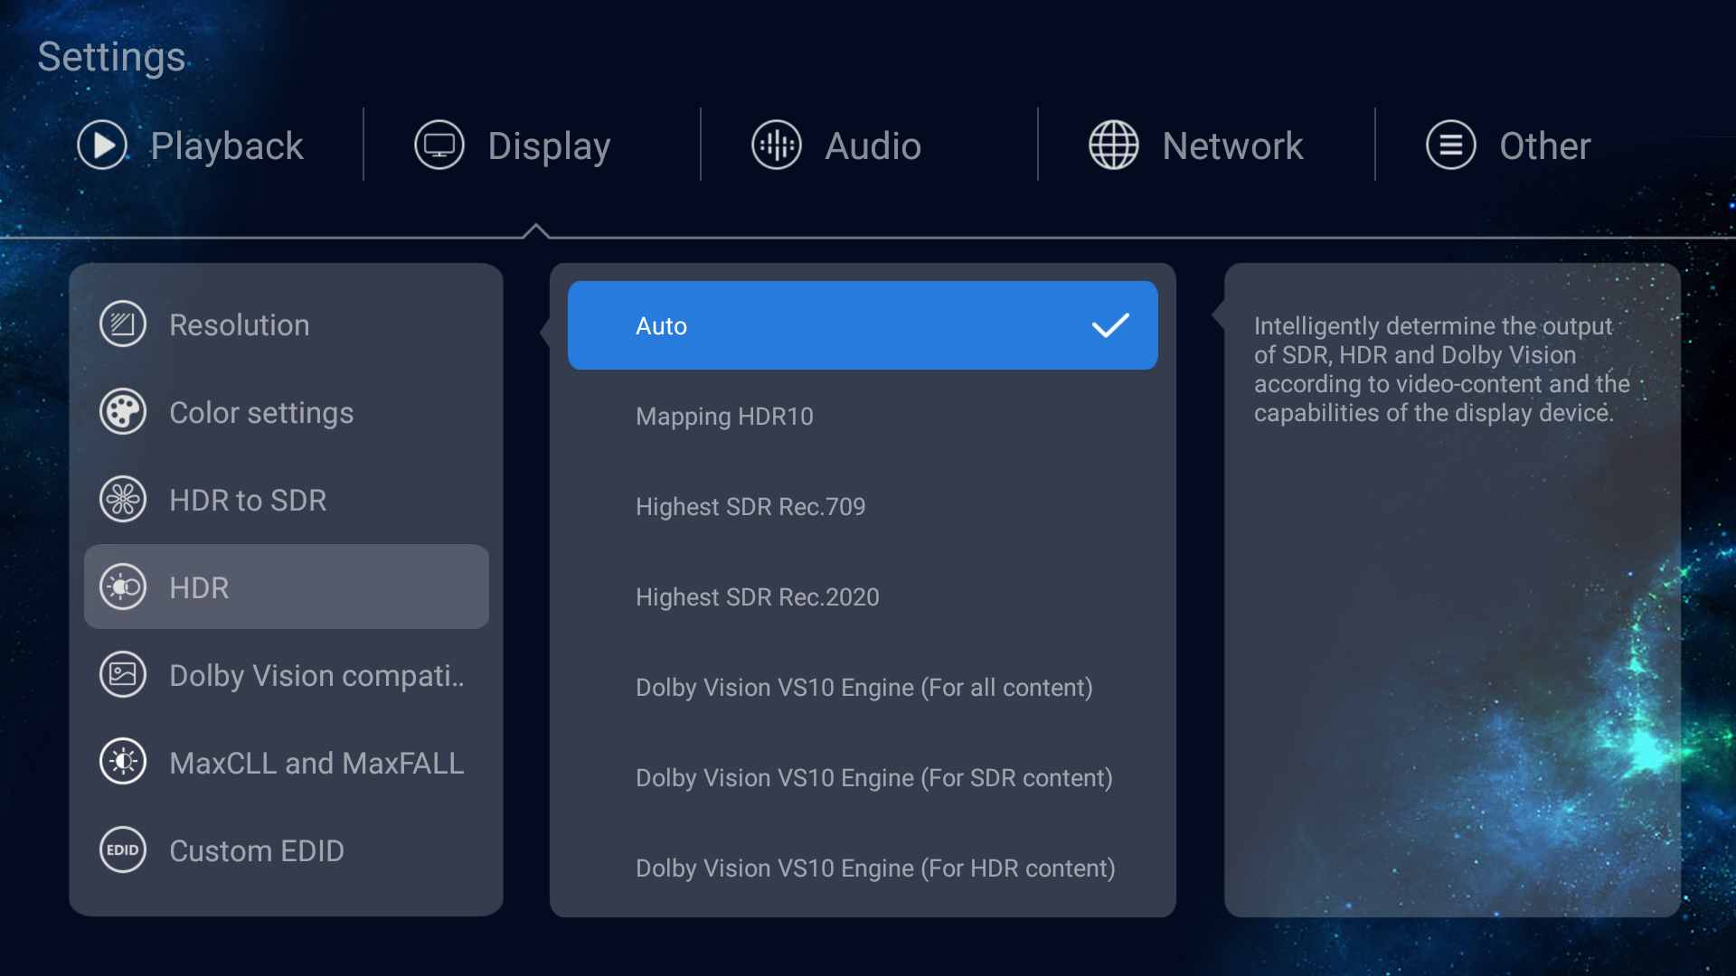The image size is (1736, 976).
Task: Click the Resolution icon in sidebar
Action: [123, 324]
